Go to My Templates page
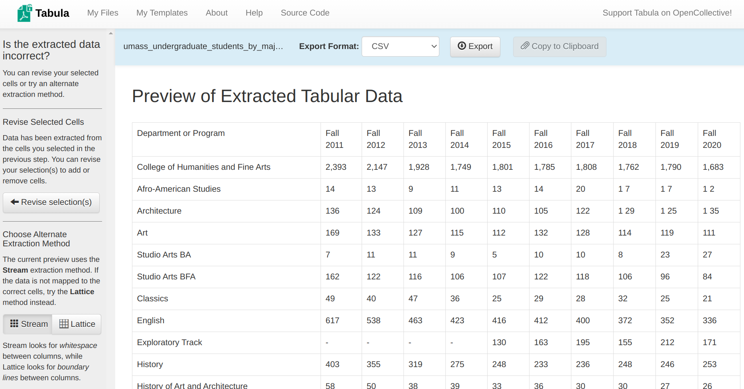Screen dimensions: 744x389 click(162, 13)
